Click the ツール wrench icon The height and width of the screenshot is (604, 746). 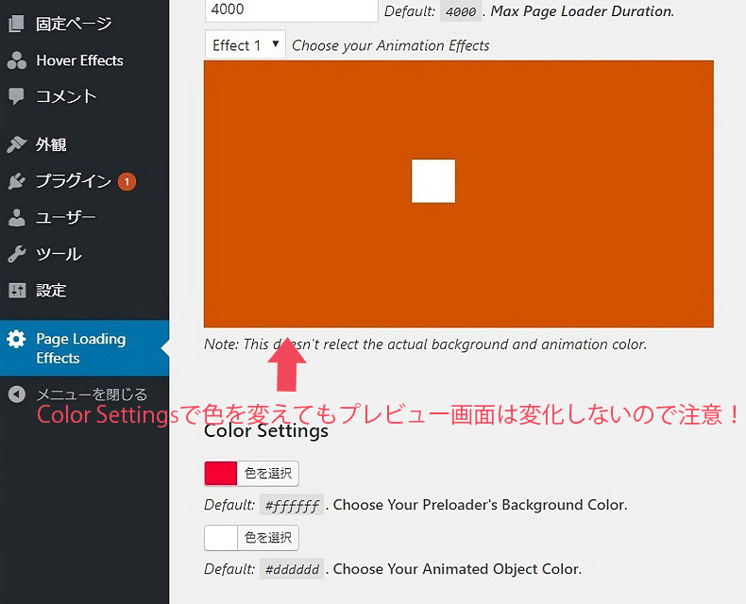(x=17, y=254)
